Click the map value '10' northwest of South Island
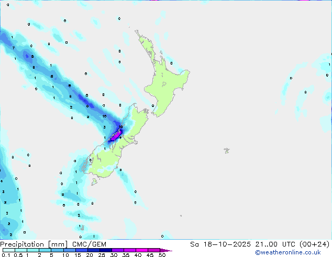 (104, 116)
